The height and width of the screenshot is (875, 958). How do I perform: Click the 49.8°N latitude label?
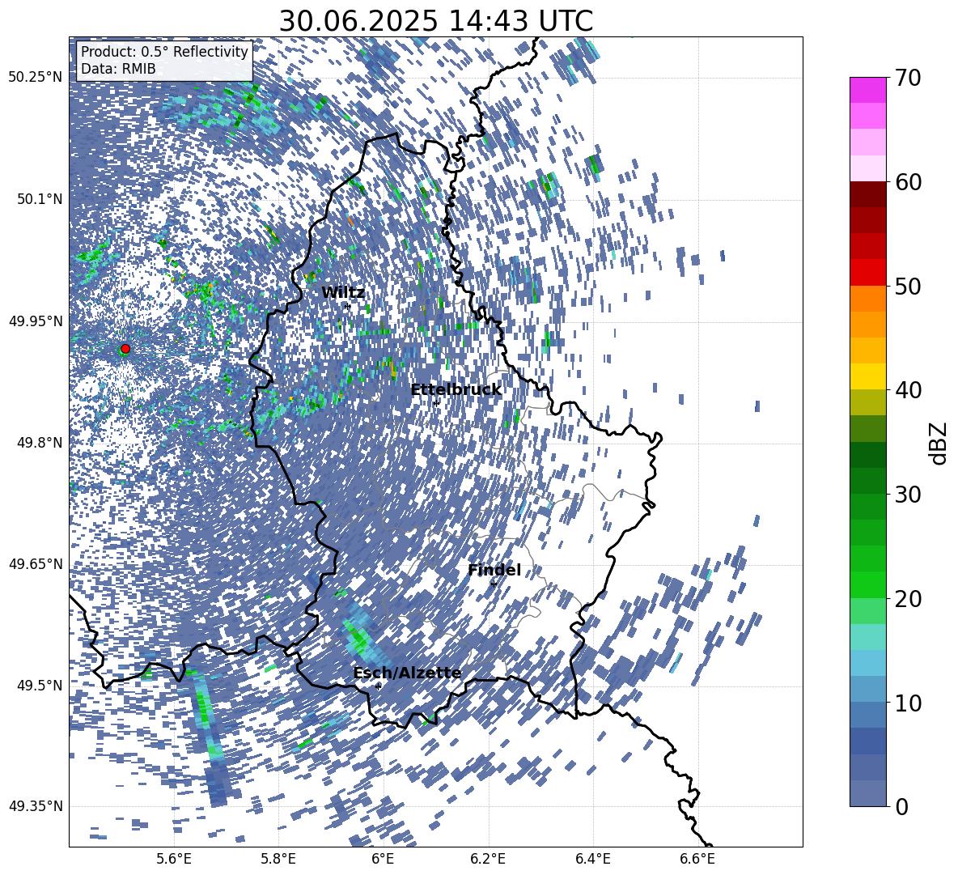tap(40, 443)
